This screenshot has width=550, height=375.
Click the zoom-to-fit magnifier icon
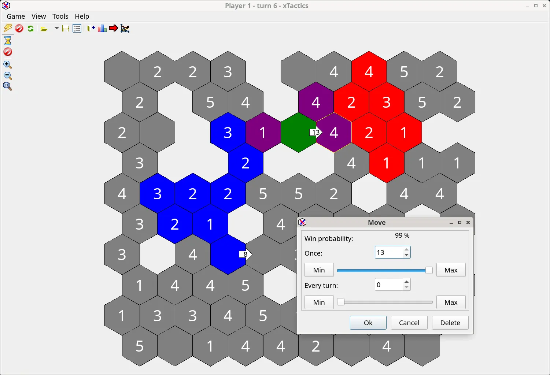(x=8, y=86)
